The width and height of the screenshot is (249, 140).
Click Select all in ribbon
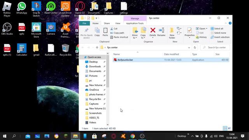[217, 28]
